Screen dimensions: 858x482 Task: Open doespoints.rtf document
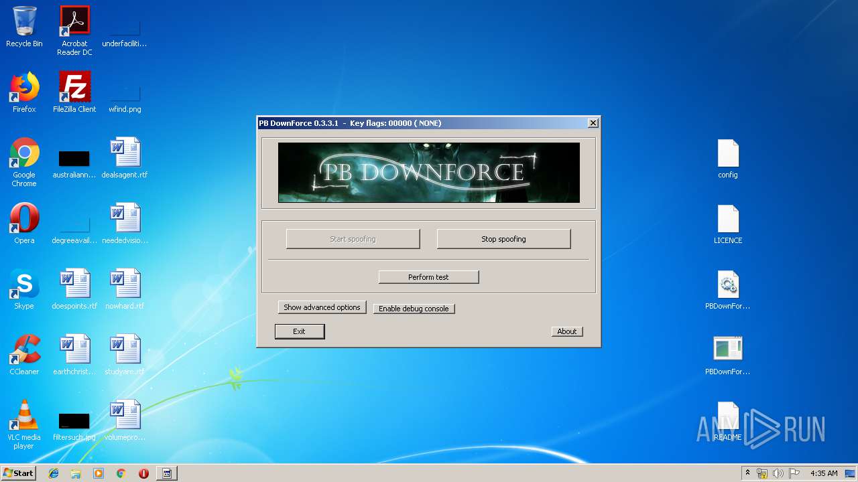74,290
